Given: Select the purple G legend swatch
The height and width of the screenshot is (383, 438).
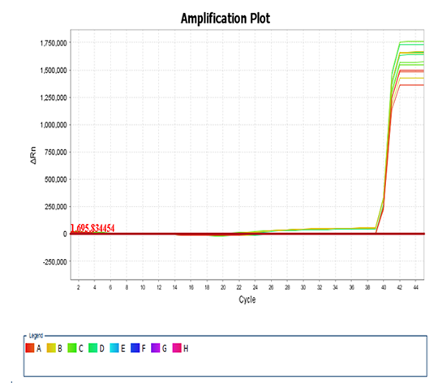Looking at the screenshot, I should click(x=156, y=348).
